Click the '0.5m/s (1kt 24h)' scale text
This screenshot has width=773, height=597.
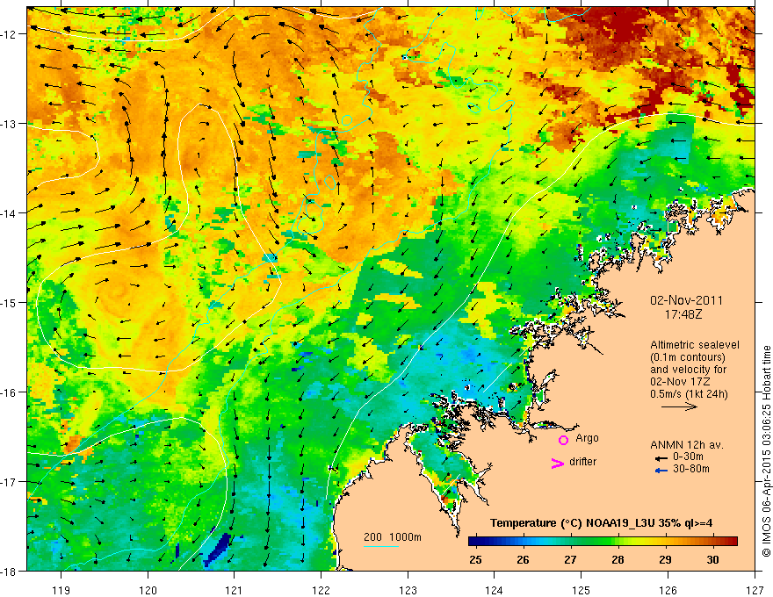pyautogui.click(x=689, y=394)
